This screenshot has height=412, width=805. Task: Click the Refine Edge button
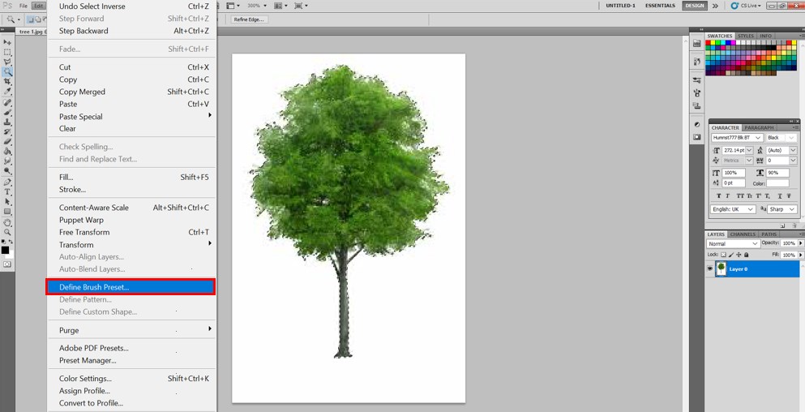point(250,19)
